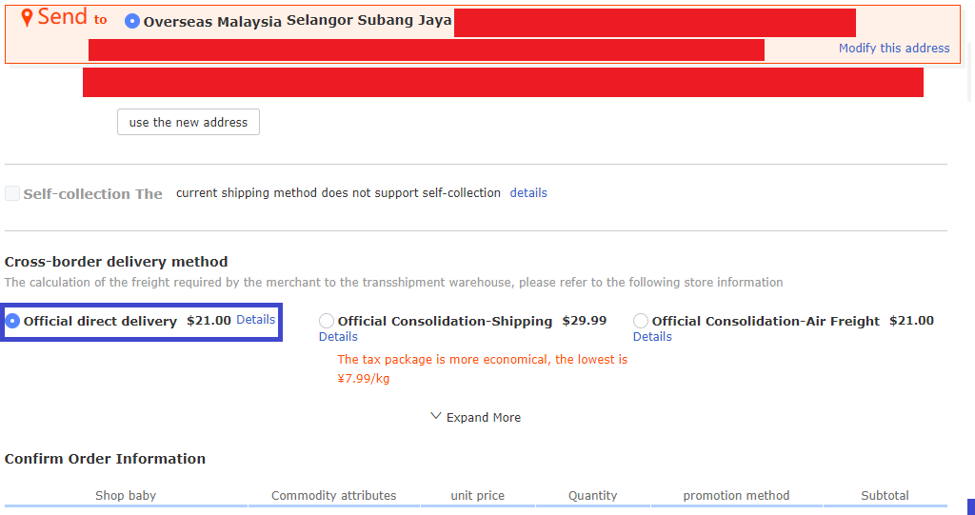Screen dimensions: 975x515
Task: Click the location pin icon beside Send to
Action: click(x=27, y=17)
